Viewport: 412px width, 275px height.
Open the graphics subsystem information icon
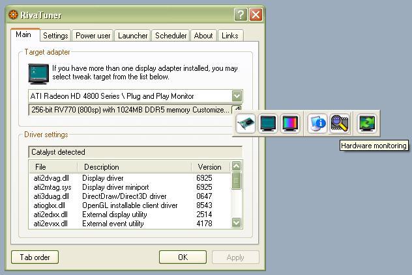pyautogui.click(x=317, y=124)
